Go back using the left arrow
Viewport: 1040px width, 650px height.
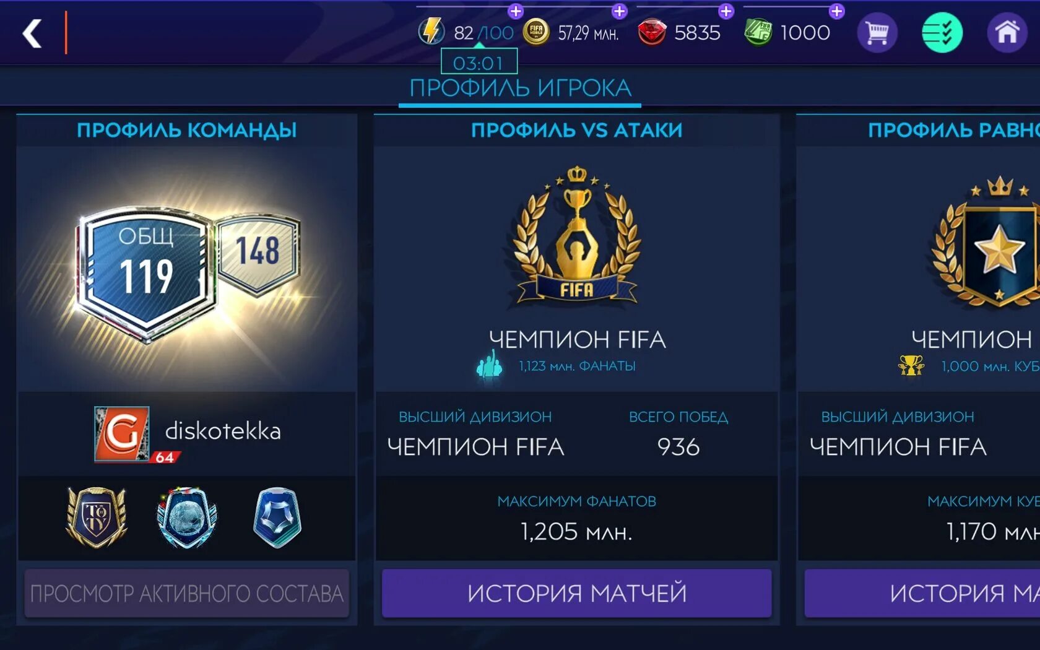coord(32,33)
